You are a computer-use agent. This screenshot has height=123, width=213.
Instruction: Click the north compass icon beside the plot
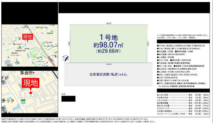click(x=66, y=58)
